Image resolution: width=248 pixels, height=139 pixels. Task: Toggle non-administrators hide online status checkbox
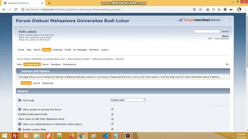click(112, 124)
